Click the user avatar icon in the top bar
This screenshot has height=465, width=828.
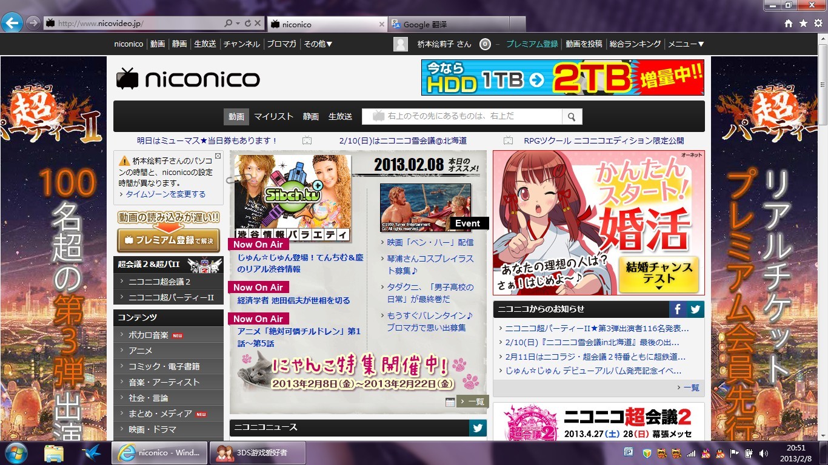tap(401, 44)
